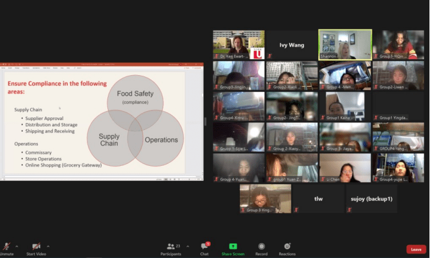The height and width of the screenshot is (258, 430).
Task: Open the Chat panel
Action: click(204, 247)
